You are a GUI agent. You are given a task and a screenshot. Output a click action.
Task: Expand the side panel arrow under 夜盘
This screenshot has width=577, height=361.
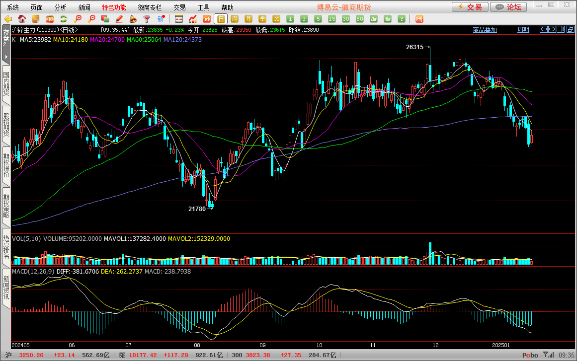coord(6,57)
